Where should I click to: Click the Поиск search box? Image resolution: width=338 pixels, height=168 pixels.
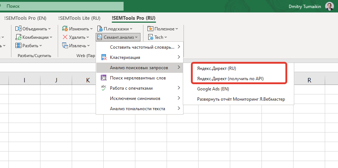[62, 6]
